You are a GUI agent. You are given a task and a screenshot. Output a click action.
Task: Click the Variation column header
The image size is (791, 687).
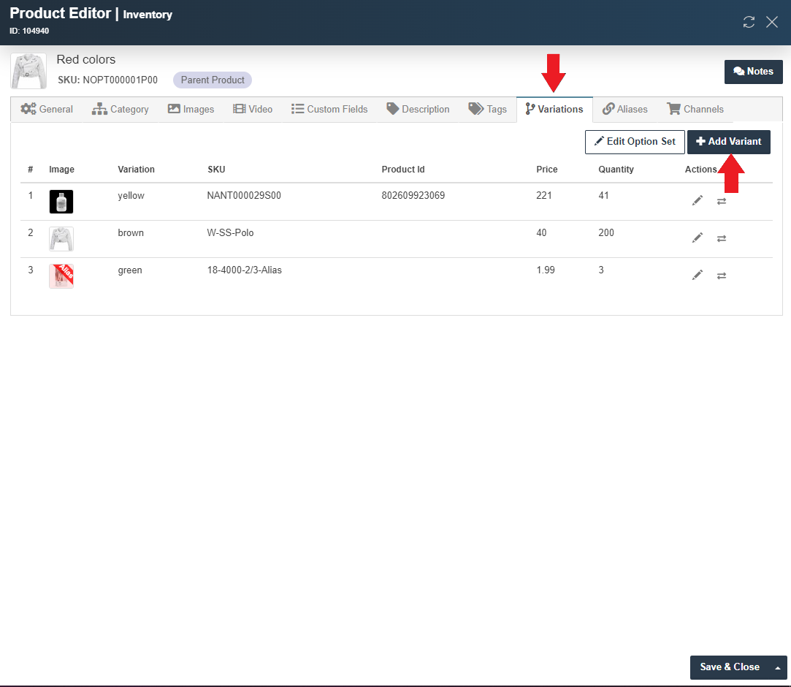[136, 170]
